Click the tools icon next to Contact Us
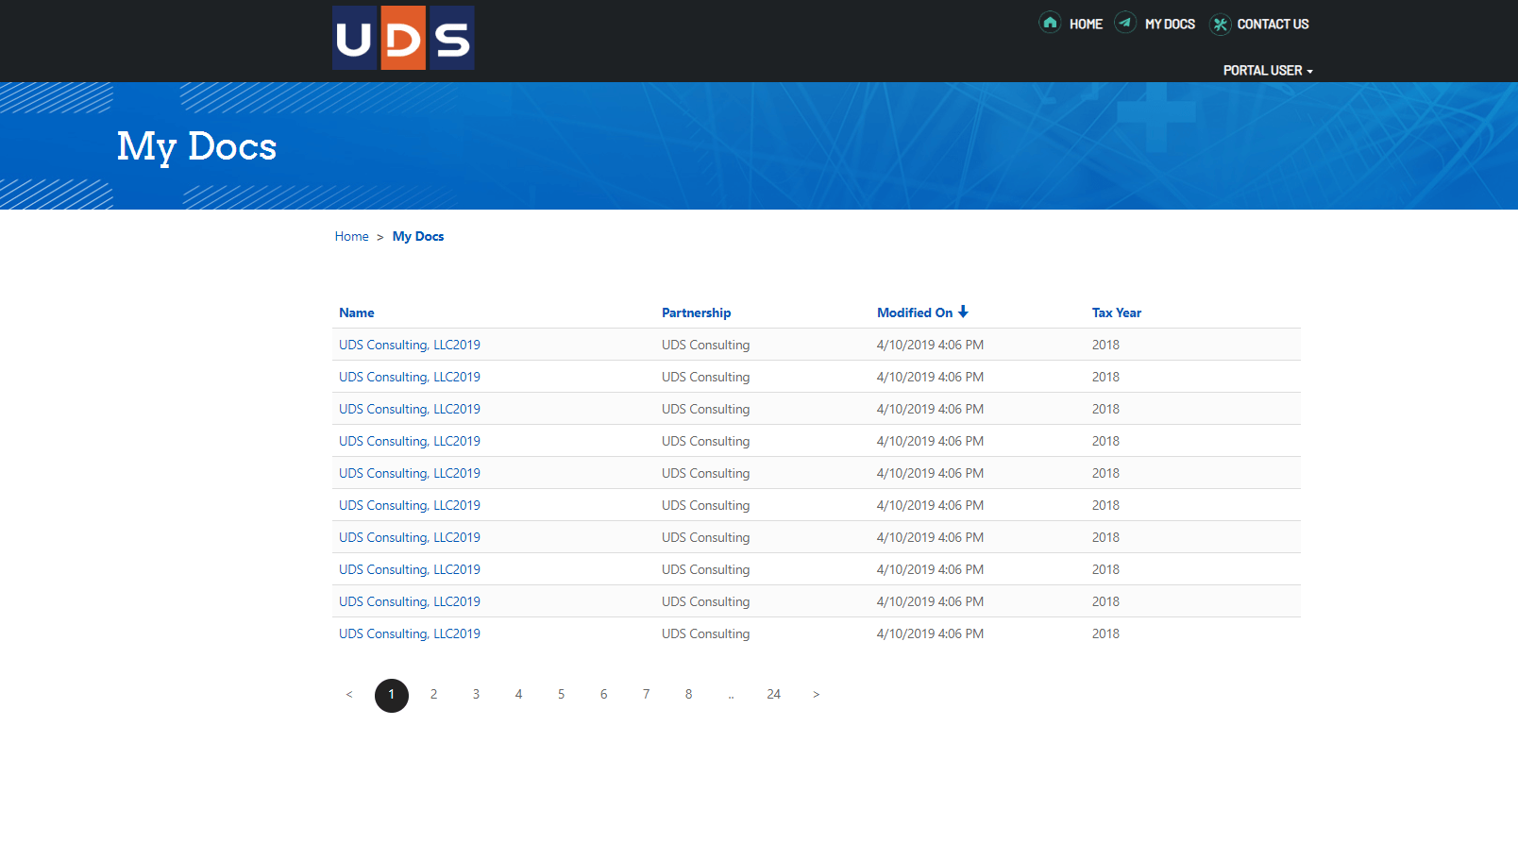Image resolution: width=1518 pixels, height=861 pixels. pyautogui.click(x=1220, y=24)
